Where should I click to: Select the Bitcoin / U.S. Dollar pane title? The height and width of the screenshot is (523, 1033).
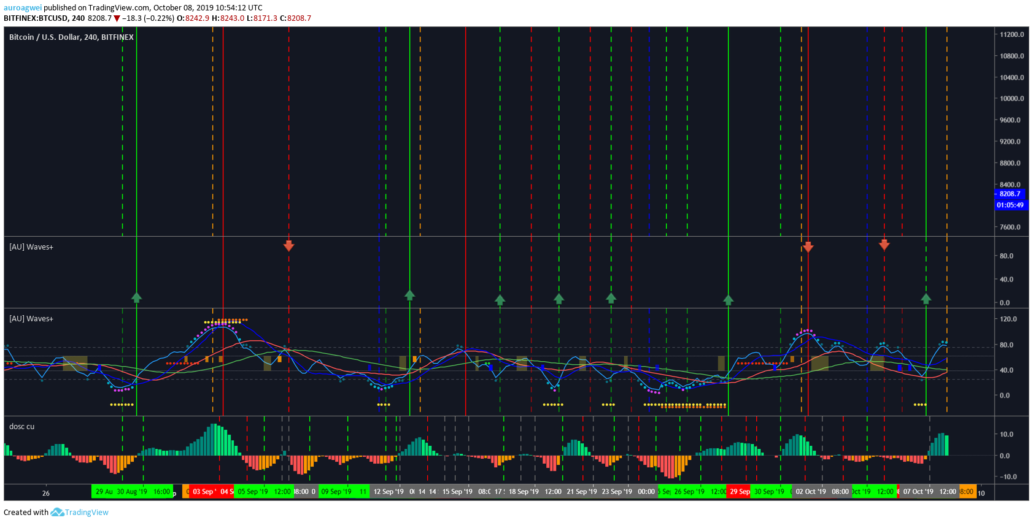[71, 37]
